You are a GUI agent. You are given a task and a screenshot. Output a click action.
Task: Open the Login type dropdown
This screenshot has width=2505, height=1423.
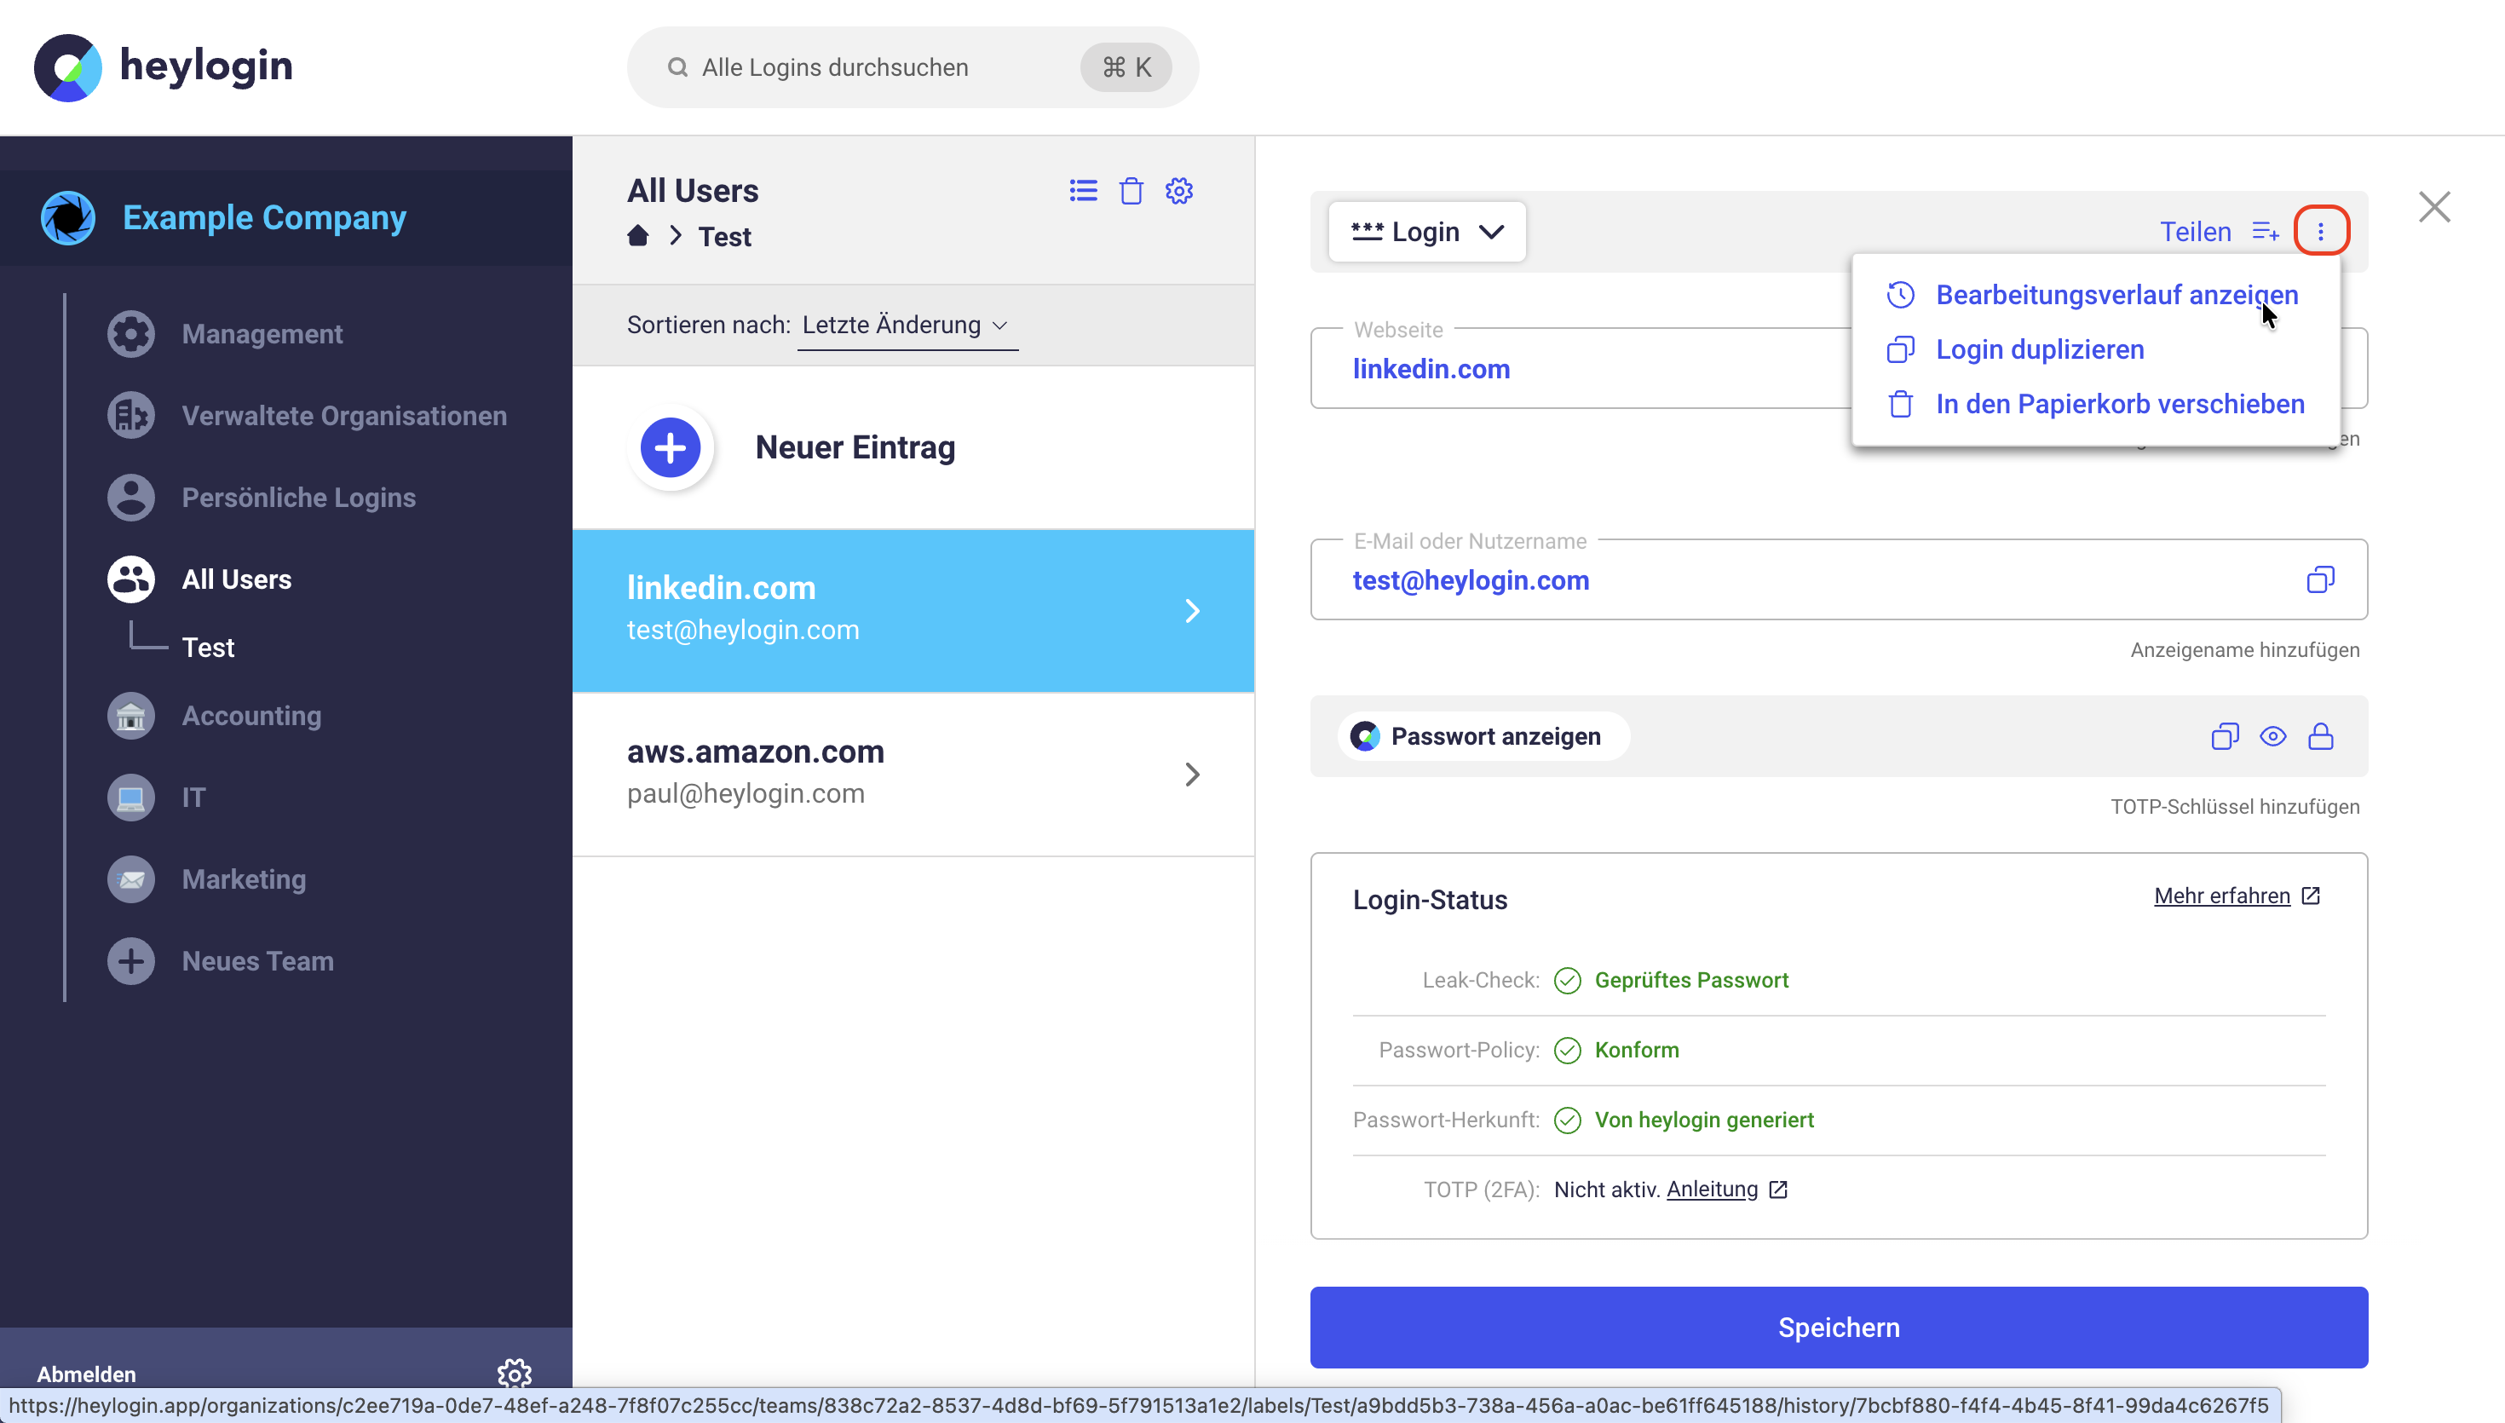[x=1426, y=232]
